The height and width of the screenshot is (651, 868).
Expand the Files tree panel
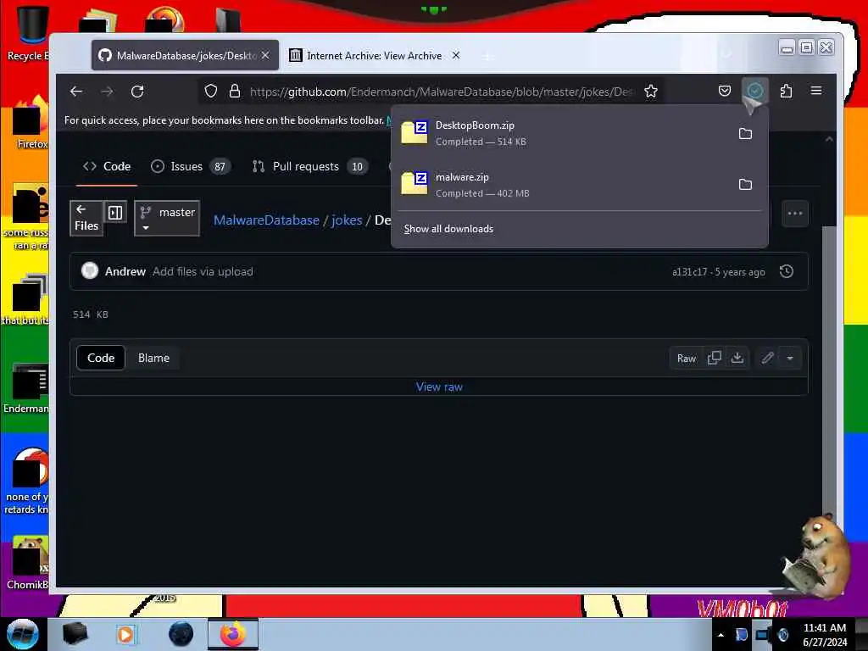[86, 218]
